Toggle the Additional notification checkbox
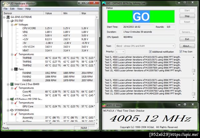 tap(150, 52)
